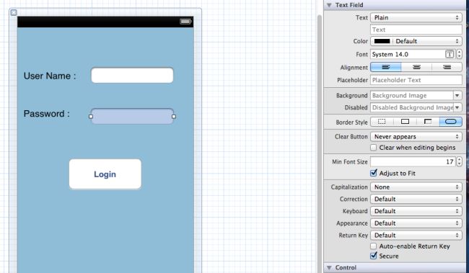Choose the bezel border style
This screenshot has height=273, width=469.
[x=428, y=122]
